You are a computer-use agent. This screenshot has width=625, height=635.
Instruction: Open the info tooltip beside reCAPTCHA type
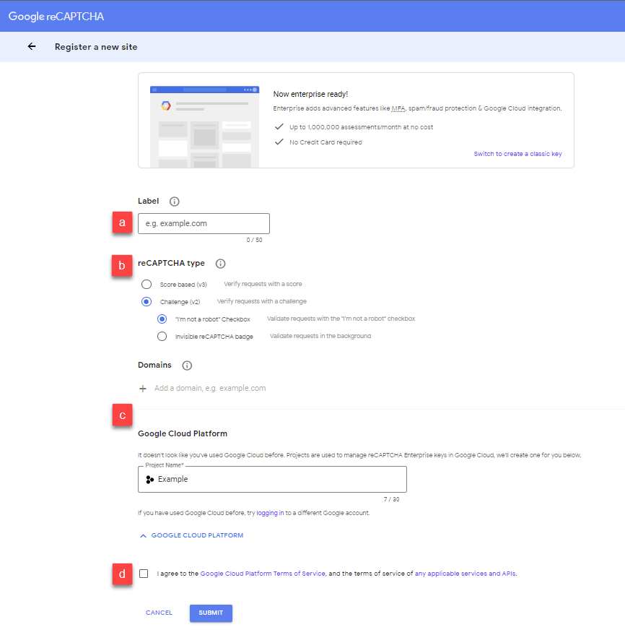click(x=220, y=264)
